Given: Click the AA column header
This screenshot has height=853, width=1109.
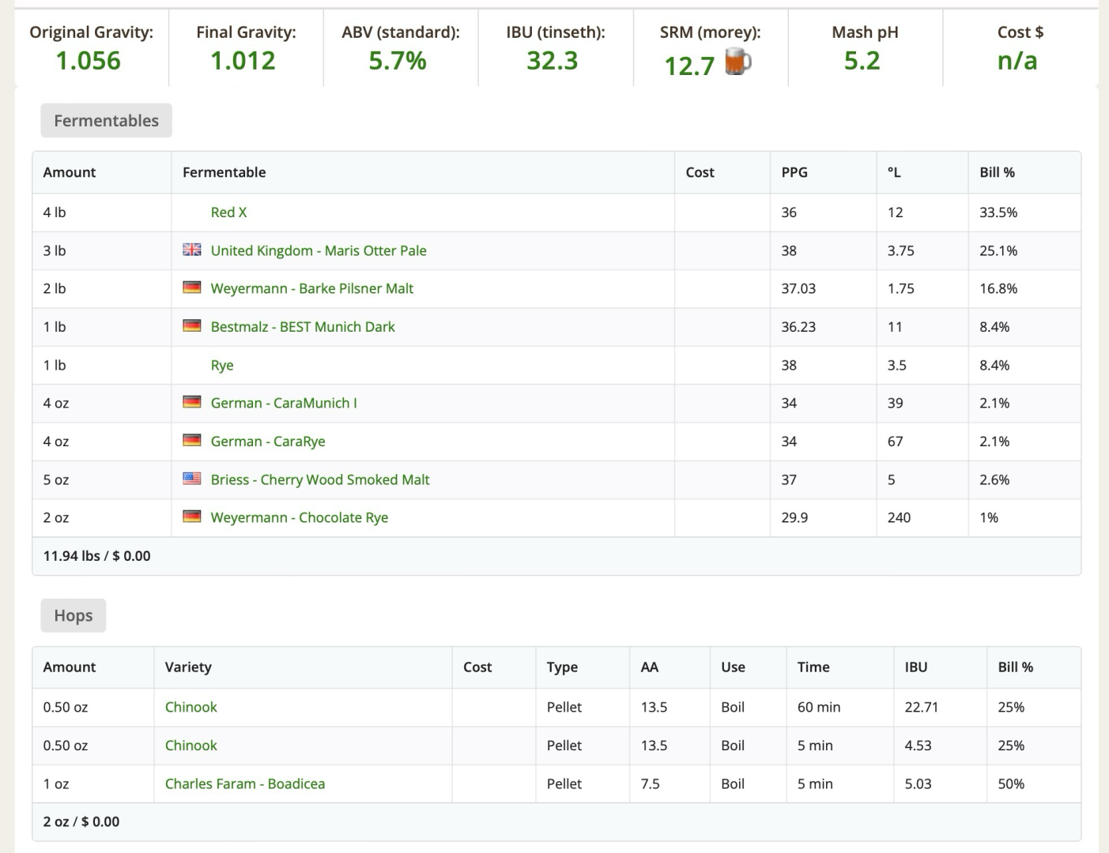Looking at the screenshot, I should pos(650,667).
